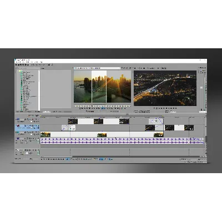
Task: Click the loop region start marker above timeline
Action: coord(41,116)
